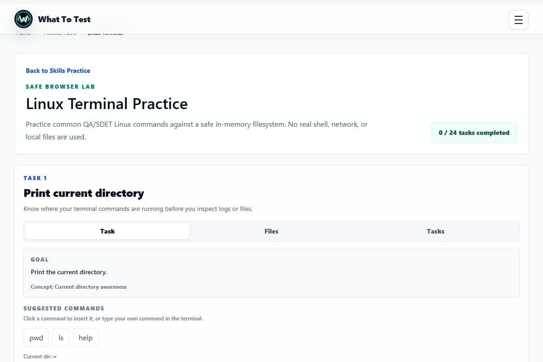Go back to Skills Practice
This screenshot has width=543, height=362.
coord(58,71)
